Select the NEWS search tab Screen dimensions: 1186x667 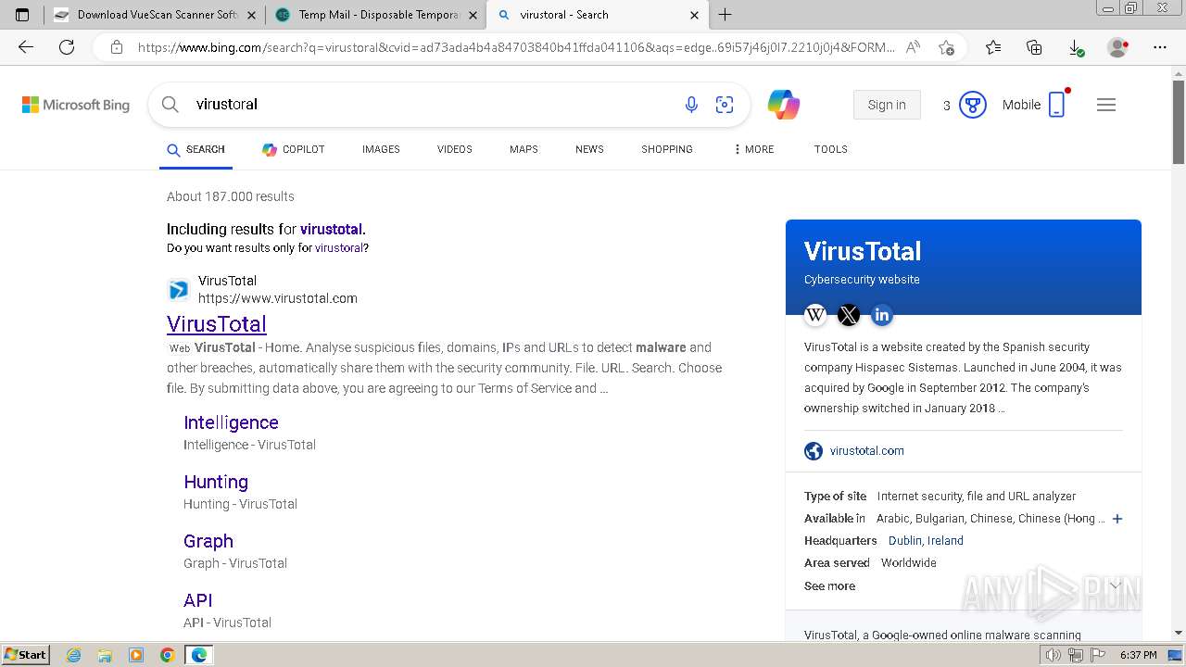point(589,149)
